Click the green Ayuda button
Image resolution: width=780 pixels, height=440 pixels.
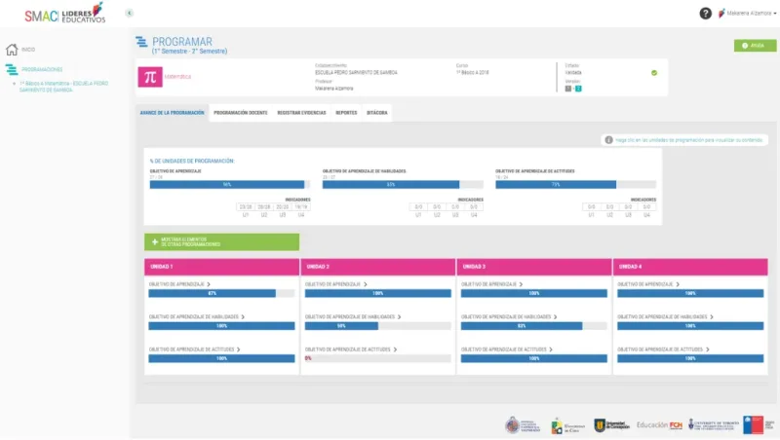tap(755, 46)
